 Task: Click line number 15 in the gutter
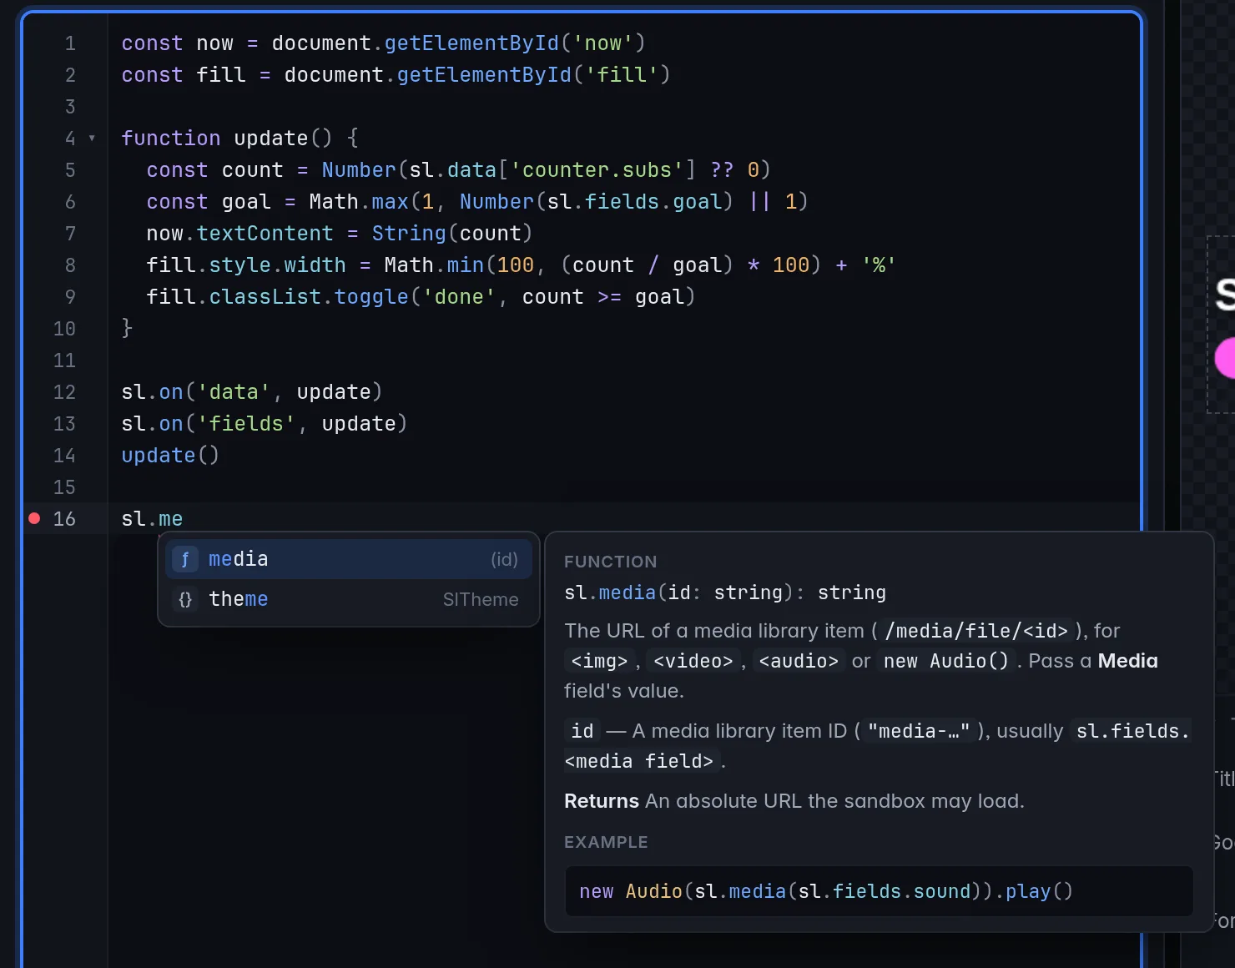(64, 487)
